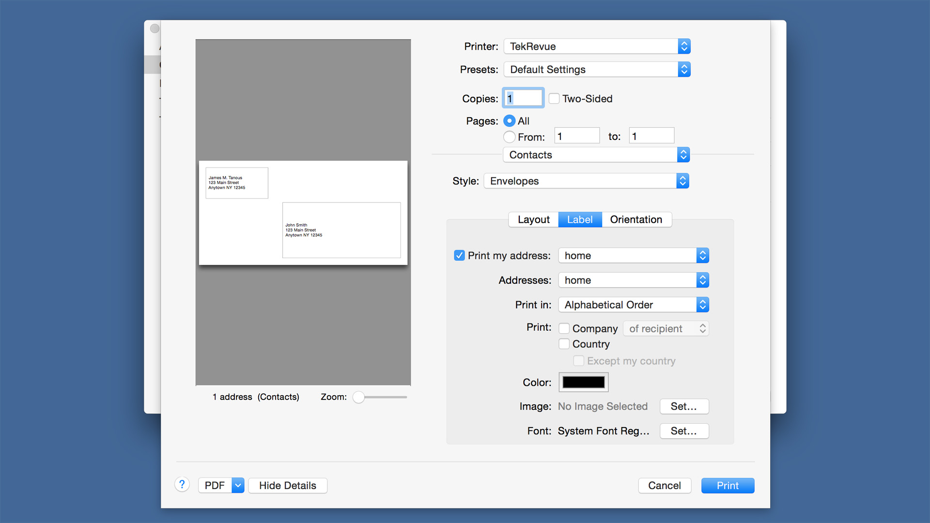Open the Contacts section popup menu
Screen dimensions: 930x523
tap(596, 155)
